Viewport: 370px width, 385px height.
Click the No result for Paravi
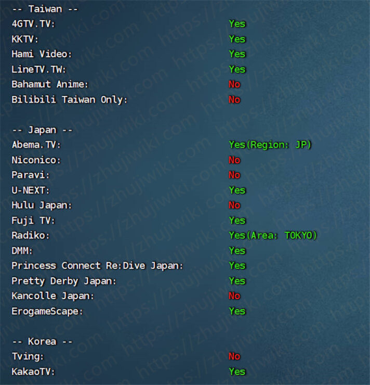234,175
